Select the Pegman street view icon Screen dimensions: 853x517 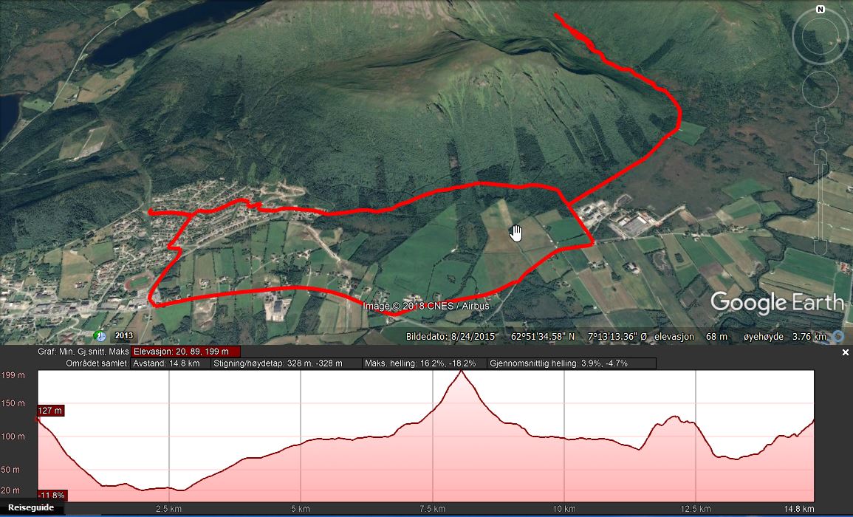coord(821,131)
